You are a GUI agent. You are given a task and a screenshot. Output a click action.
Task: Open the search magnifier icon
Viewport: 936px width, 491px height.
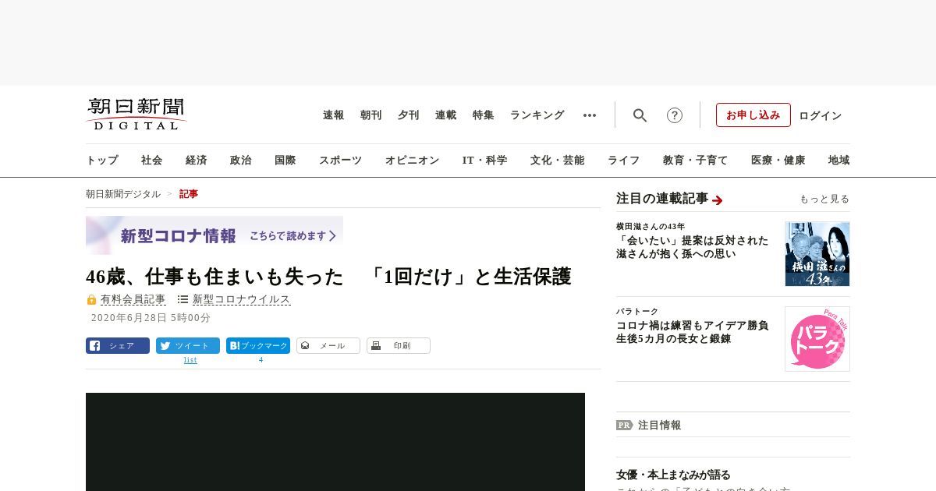[x=640, y=115]
